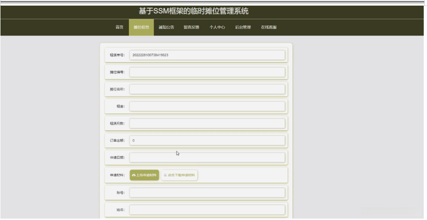Click the 上传申请材料 upload button
The image size is (427, 220).
pos(144,175)
